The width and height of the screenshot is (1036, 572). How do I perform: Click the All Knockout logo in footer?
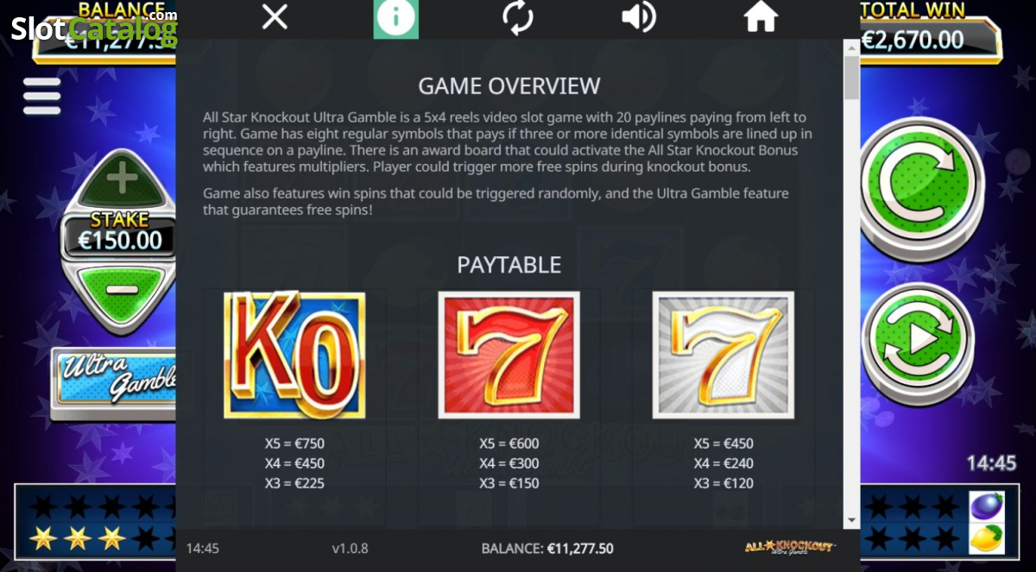click(790, 547)
